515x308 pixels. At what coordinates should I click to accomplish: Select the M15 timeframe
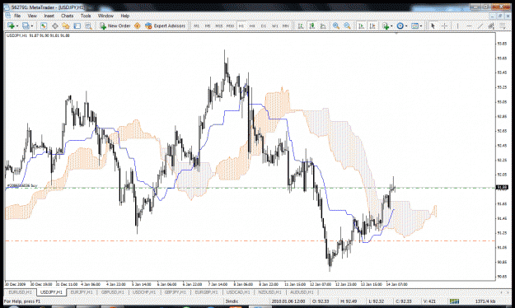218,26
